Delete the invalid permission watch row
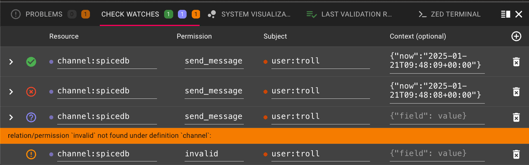The width and height of the screenshot is (529, 165). point(516,154)
